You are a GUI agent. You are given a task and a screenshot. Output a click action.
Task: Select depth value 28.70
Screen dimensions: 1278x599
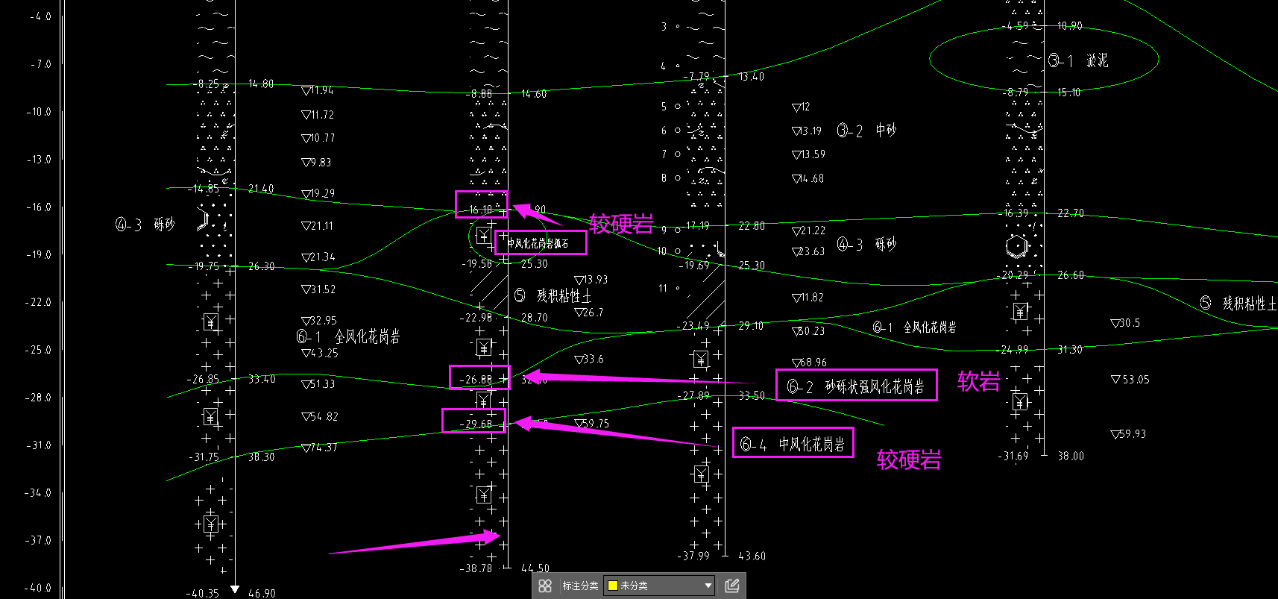535,318
